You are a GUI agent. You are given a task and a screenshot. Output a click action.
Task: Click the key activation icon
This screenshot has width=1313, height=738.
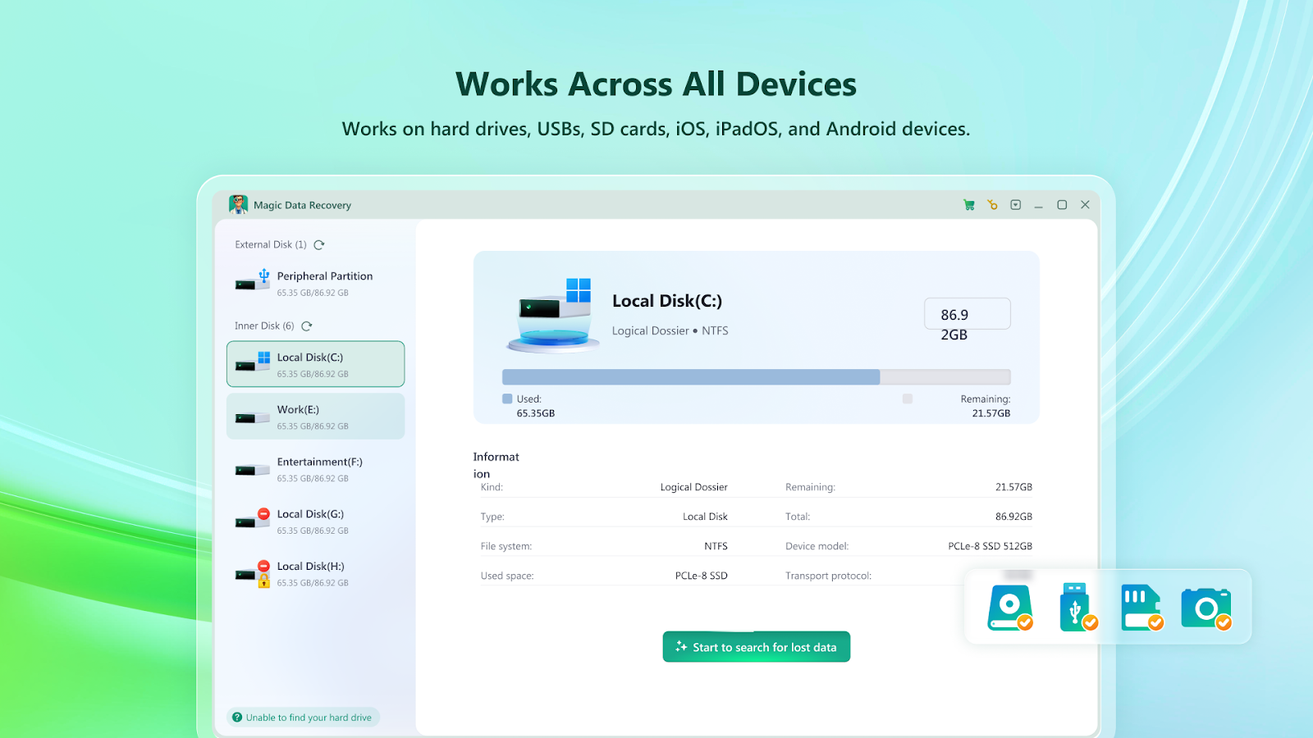point(992,205)
